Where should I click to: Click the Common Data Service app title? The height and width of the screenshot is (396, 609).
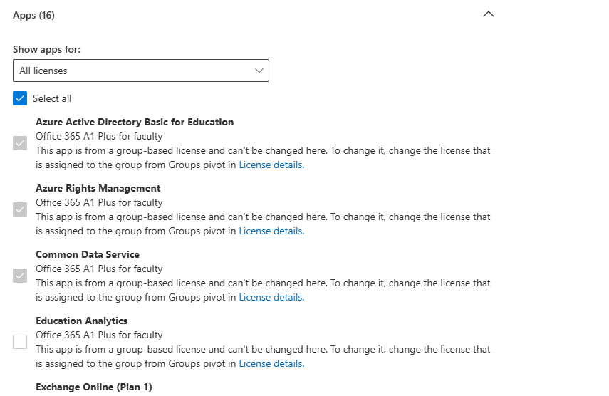[88, 255]
